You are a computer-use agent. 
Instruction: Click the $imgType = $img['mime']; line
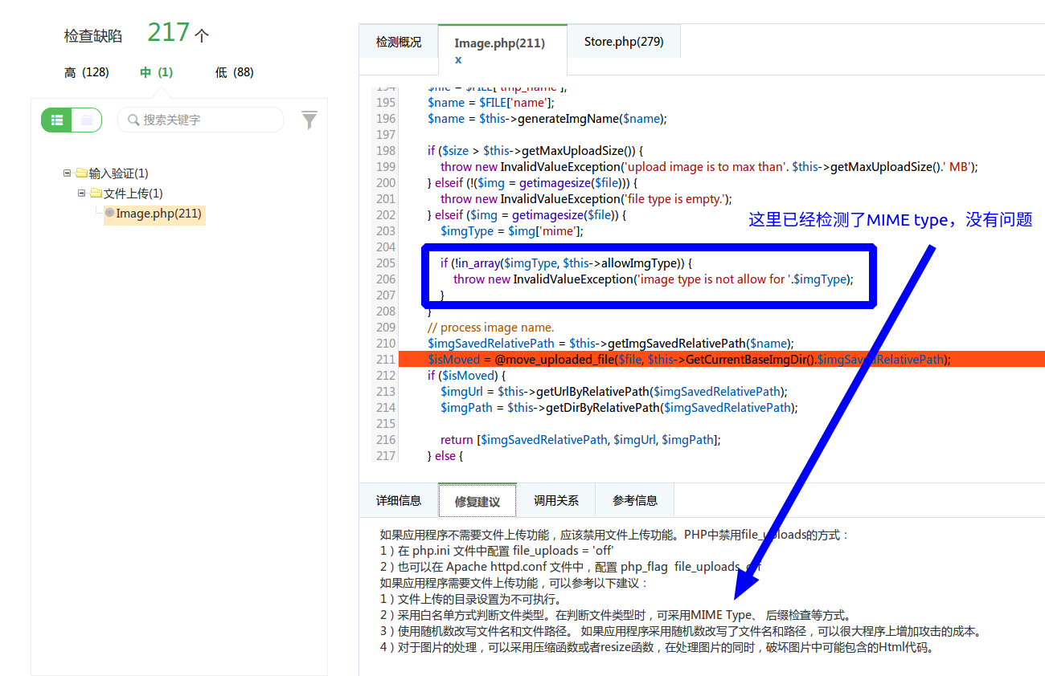tap(511, 231)
